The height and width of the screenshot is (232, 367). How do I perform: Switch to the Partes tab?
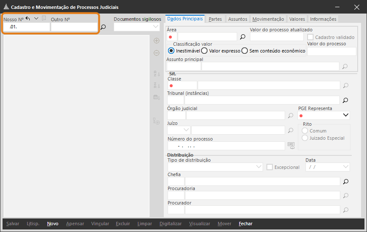tap(215, 19)
